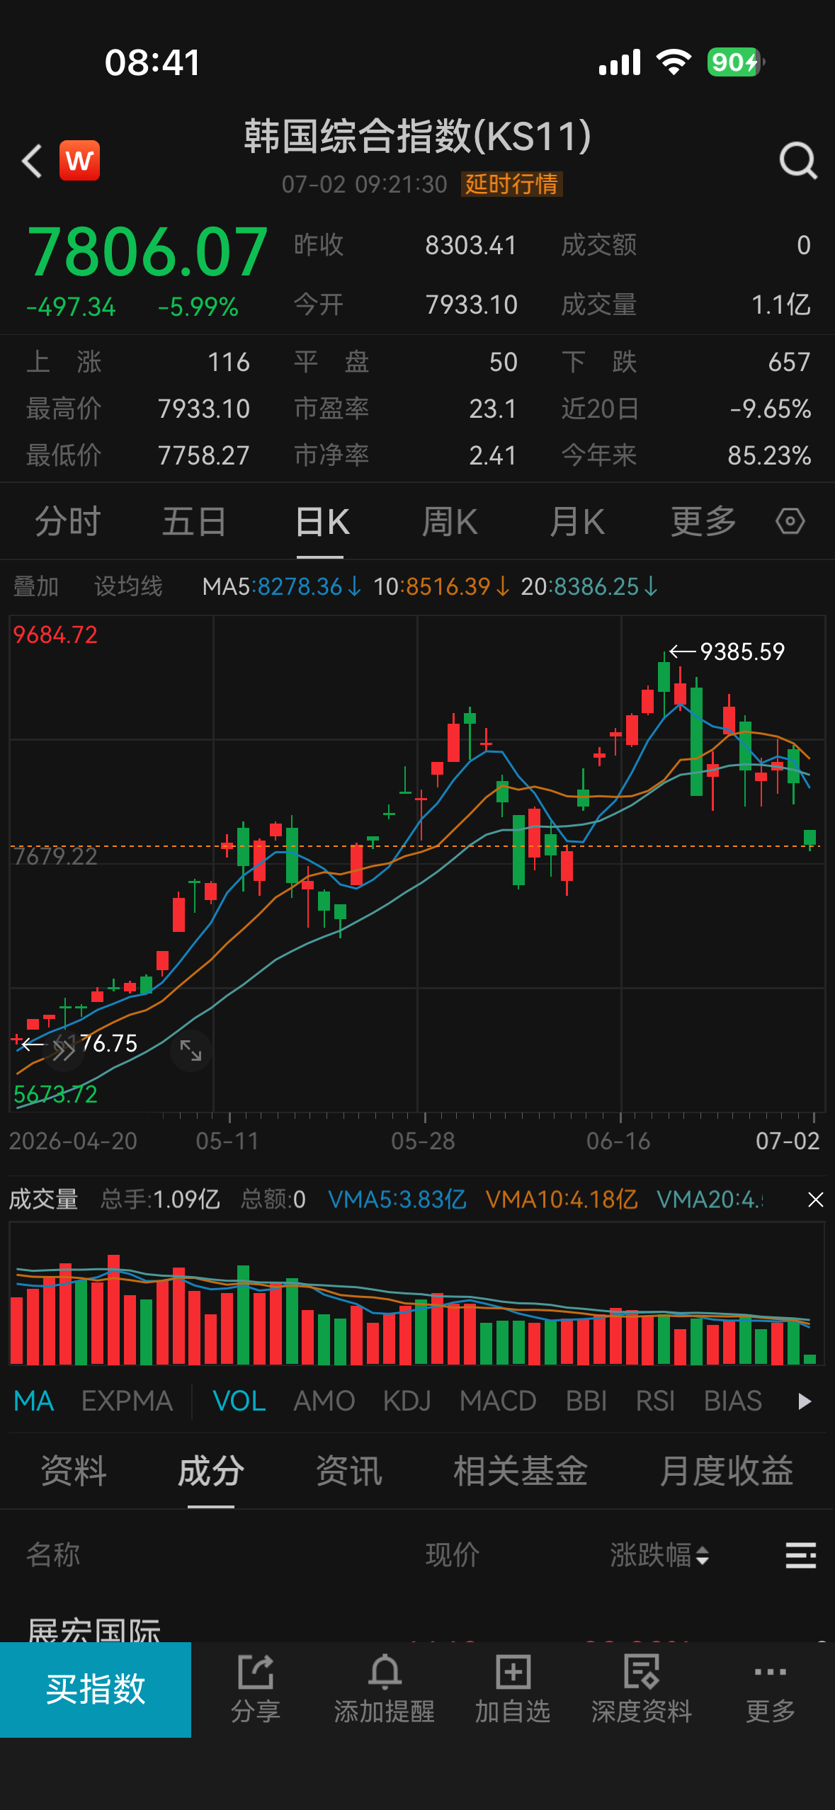
Task: Tap the 名称 column header
Action: [53, 1555]
